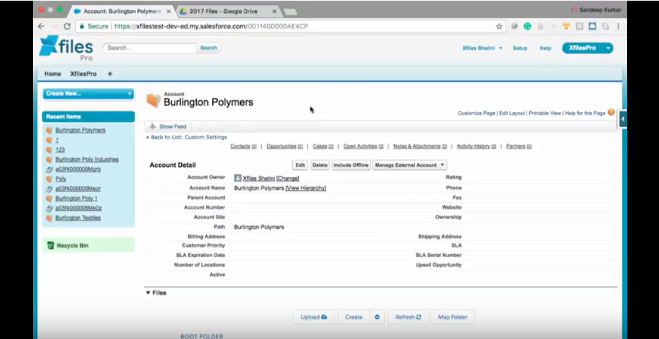This screenshot has width=659, height=339.
Task: Click the orange extension icon in toolbar
Action: (566, 27)
